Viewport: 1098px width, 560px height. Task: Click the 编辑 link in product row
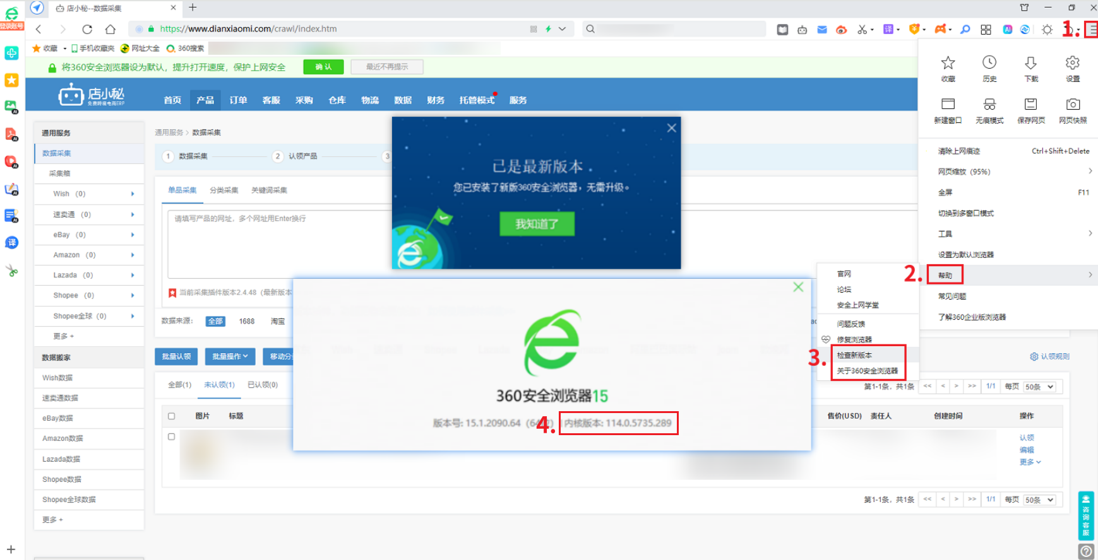[1027, 450]
